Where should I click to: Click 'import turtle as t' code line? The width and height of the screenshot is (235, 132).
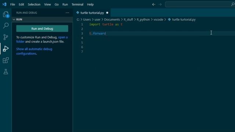(106, 25)
